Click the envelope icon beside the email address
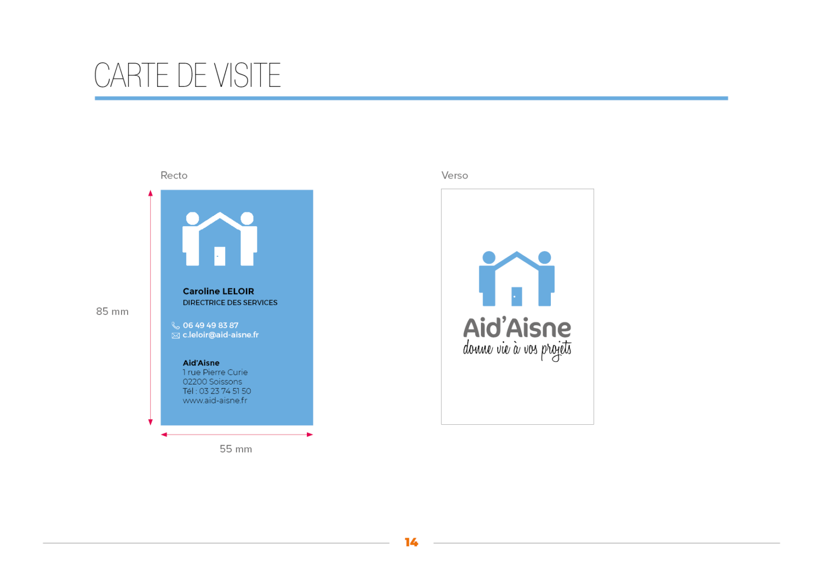Image resolution: width=823 pixels, height=582 pixels. click(x=176, y=335)
